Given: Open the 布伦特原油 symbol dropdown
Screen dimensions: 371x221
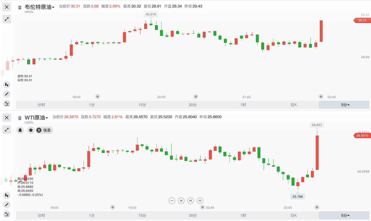Looking at the screenshot, I should (x=39, y=7).
